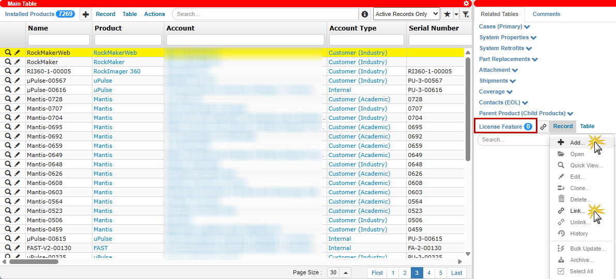Click the Account Type column filter box
This screenshot has width=616, height=279.
pos(366,40)
